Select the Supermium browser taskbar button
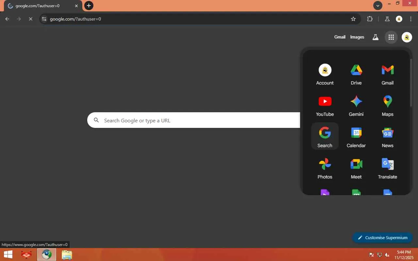Viewport: 418px width, 261px height. [47, 254]
